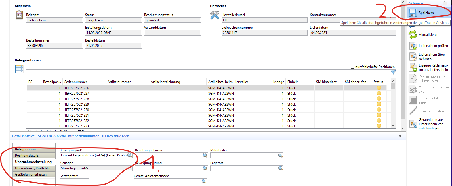452x186 pixels.
Task: Open the Geräte-Ablesemethode lookup field
Action: 204,181
